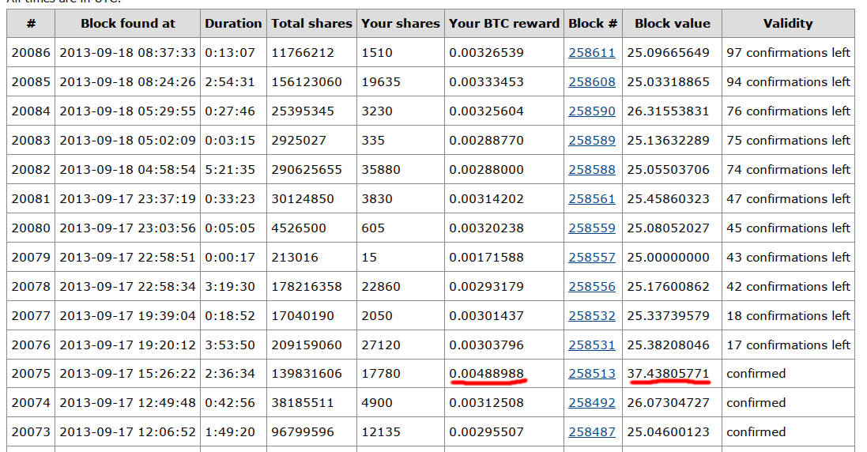Visit the block 258561 link
The height and width of the screenshot is (452, 867).
(591, 199)
